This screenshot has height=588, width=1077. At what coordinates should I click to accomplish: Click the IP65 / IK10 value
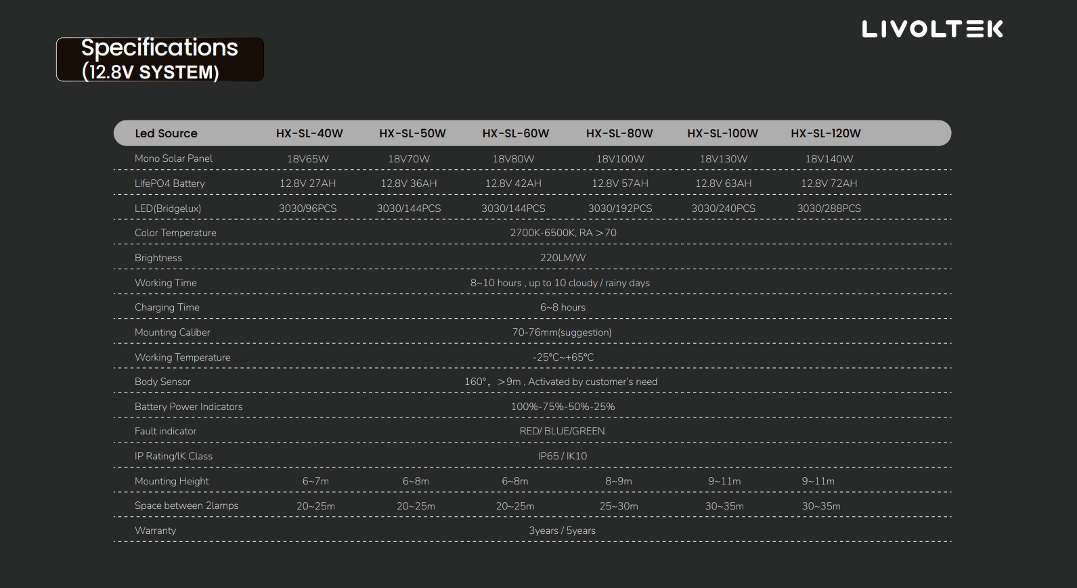click(563, 456)
